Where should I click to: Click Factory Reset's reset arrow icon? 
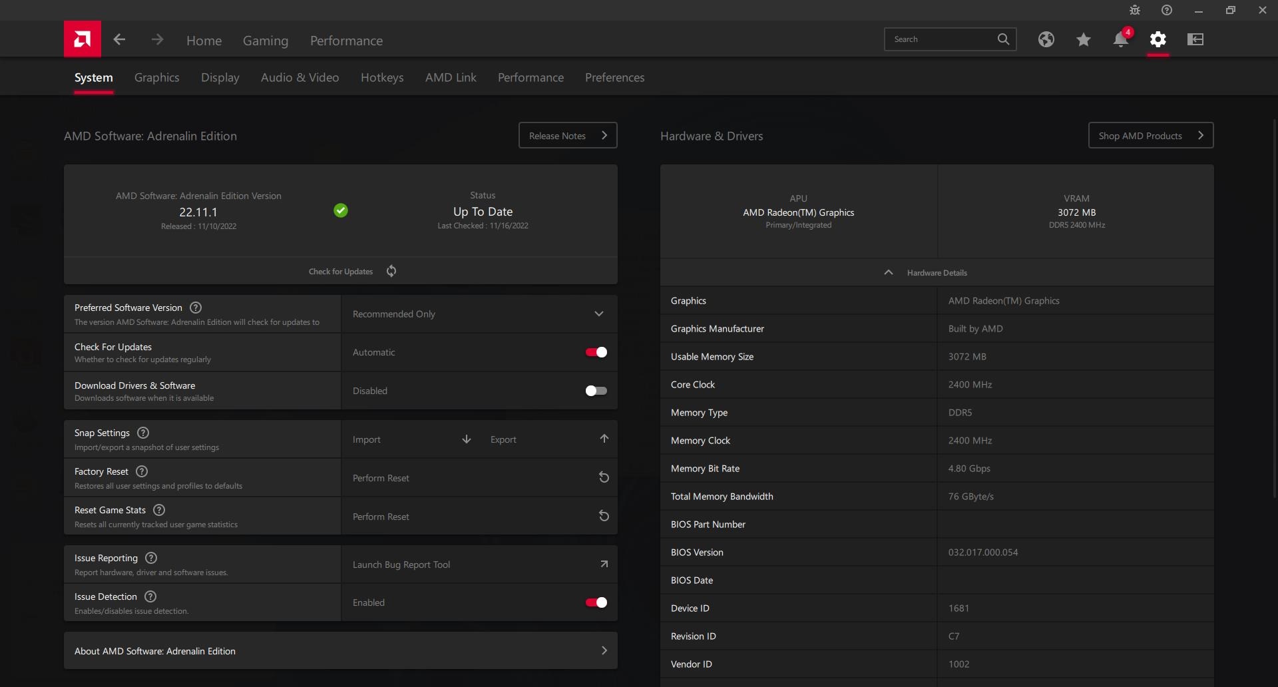pos(604,477)
